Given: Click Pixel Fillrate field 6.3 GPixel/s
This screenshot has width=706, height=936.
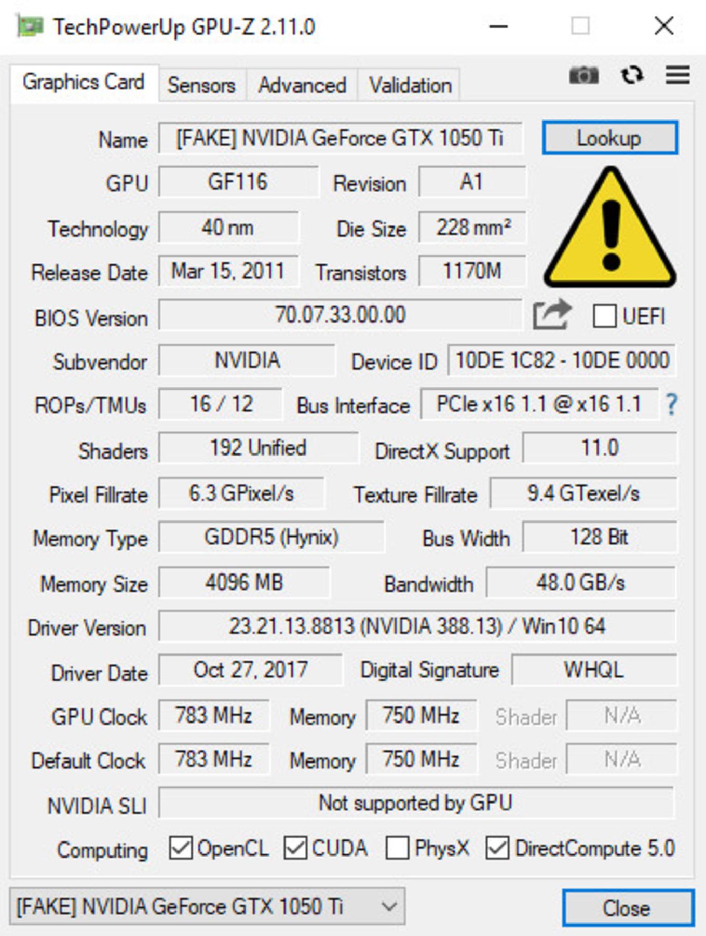Looking at the screenshot, I should tap(241, 493).
